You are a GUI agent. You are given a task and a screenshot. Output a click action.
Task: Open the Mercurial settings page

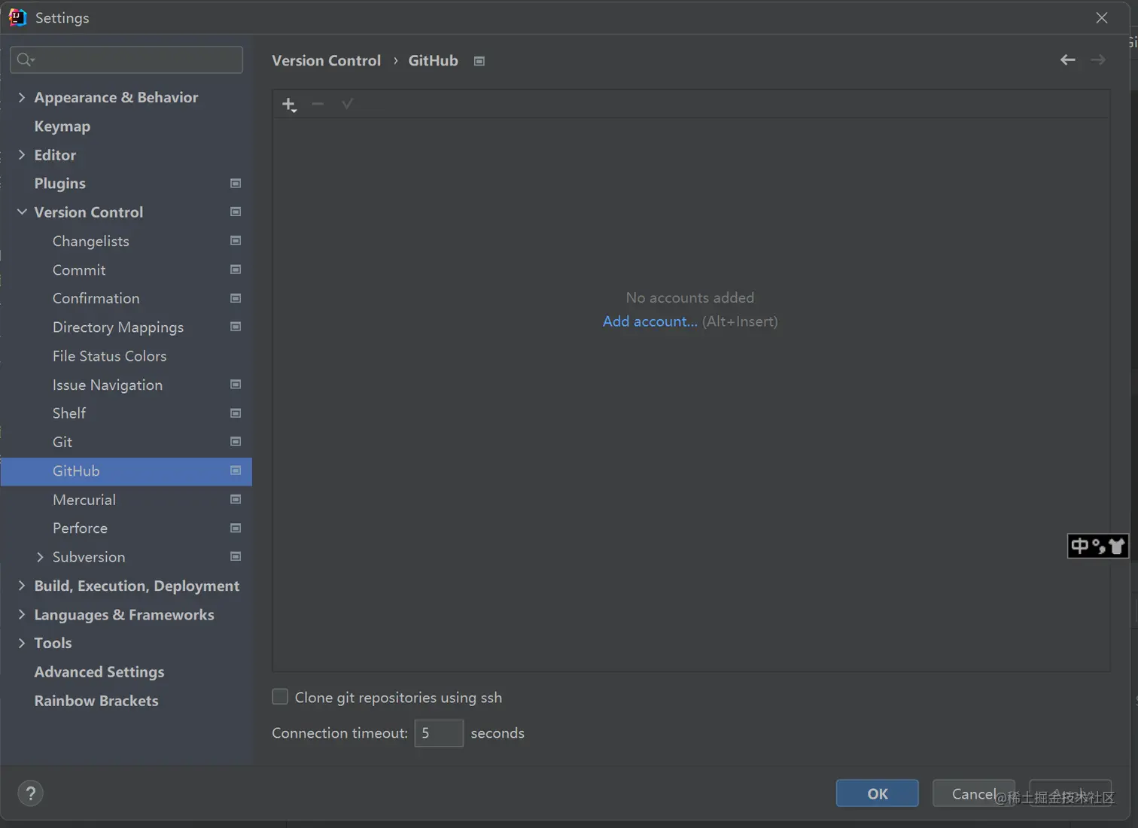tap(84, 500)
